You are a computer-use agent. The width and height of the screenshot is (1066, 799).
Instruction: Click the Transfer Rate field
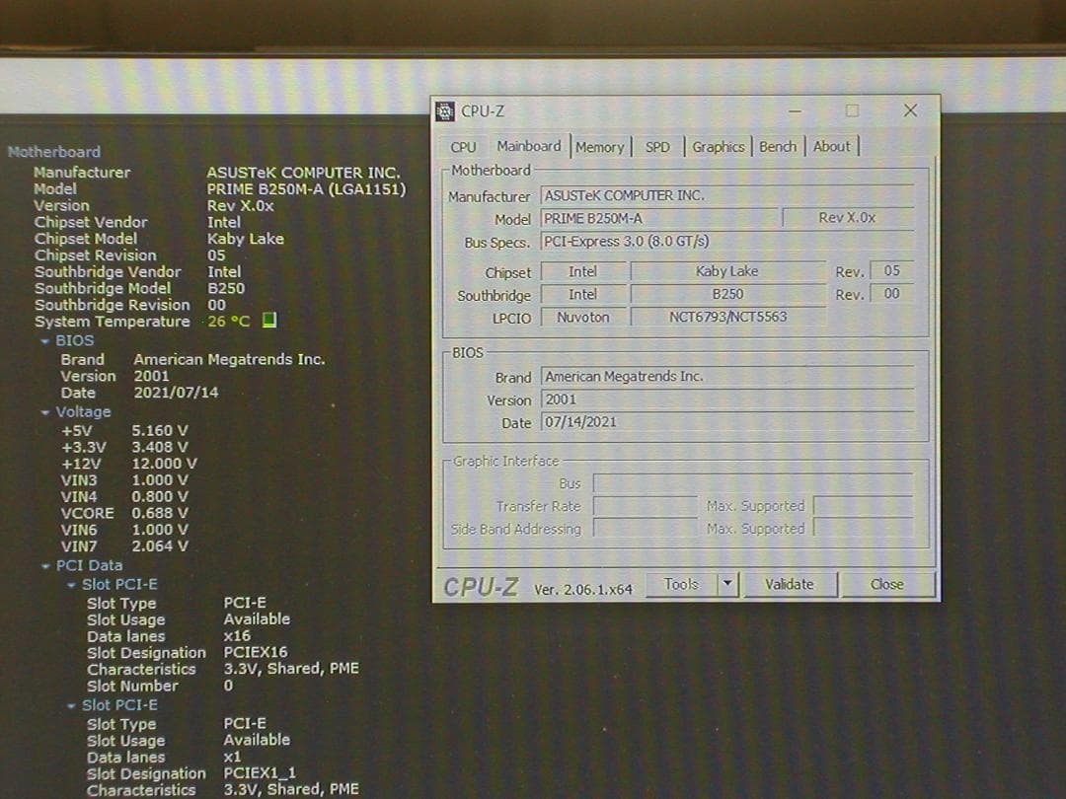[646, 506]
